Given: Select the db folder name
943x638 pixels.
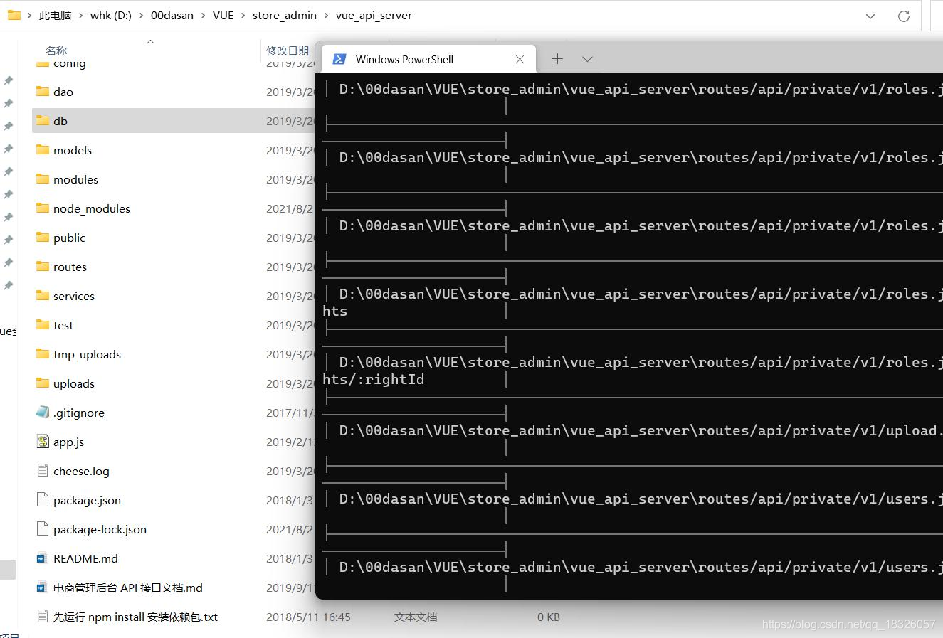Looking at the screenshot, I should [60, 121].
